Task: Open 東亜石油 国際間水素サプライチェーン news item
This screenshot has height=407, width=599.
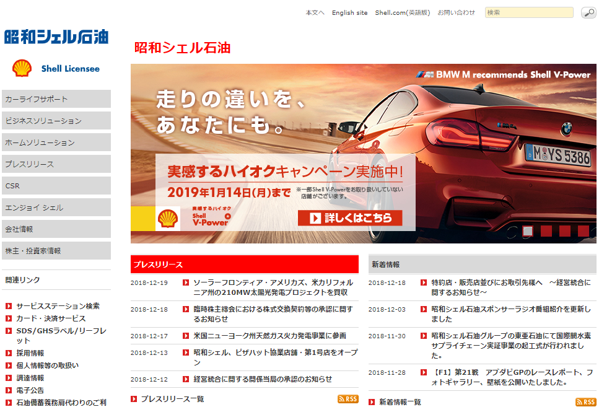Action: [511, 346]
